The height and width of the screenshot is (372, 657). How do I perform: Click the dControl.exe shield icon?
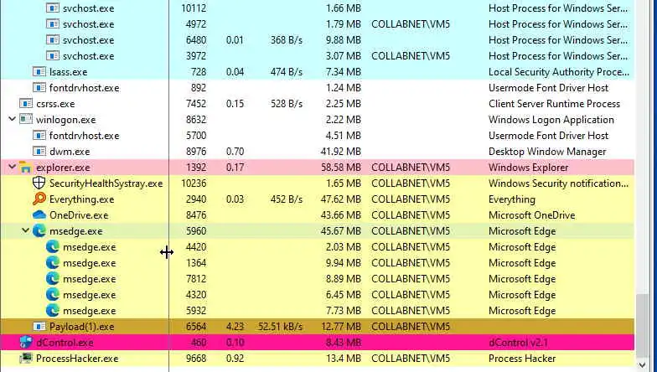25,342
